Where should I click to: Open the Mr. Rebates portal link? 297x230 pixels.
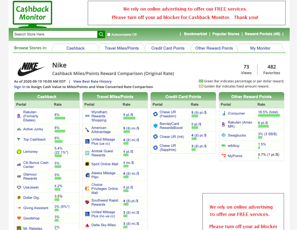point(32,228)
